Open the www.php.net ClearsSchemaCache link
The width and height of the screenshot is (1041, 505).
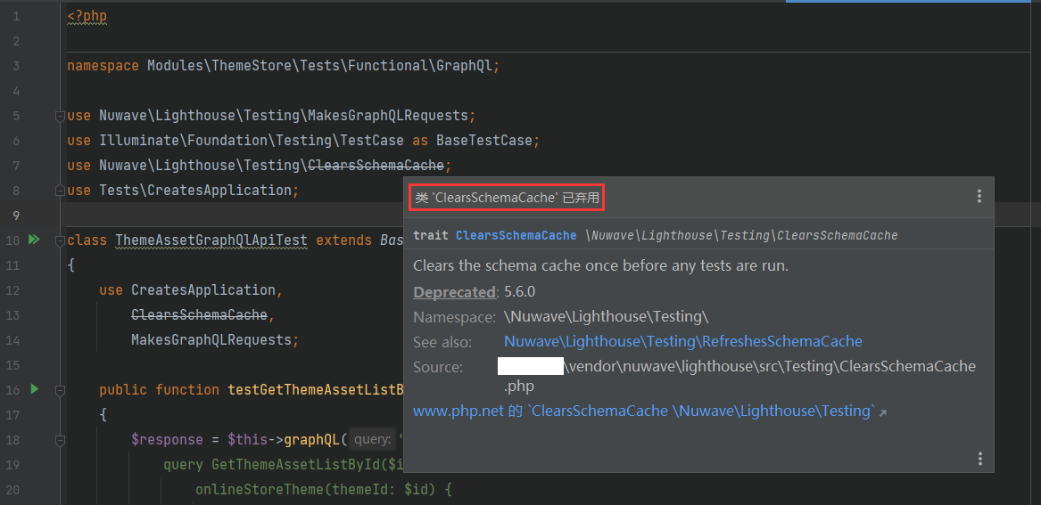[644, 411]
